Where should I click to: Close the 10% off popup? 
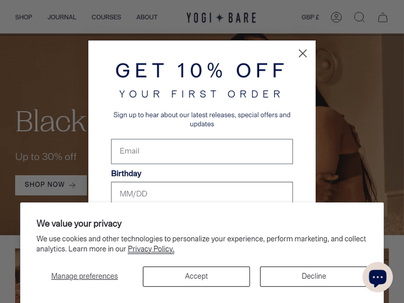point(303,53)
